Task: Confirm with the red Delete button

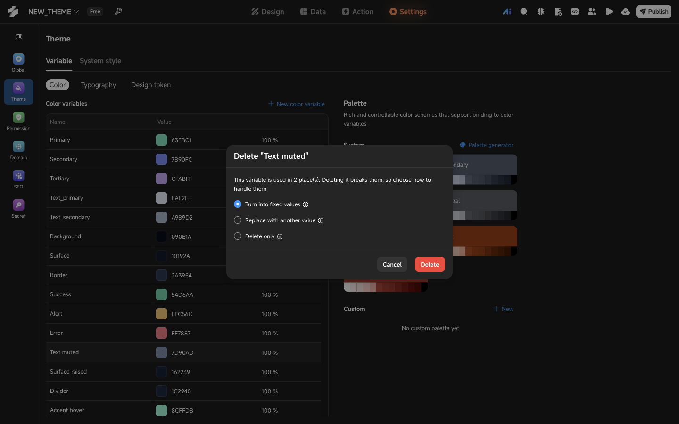Action: point(430,264)
